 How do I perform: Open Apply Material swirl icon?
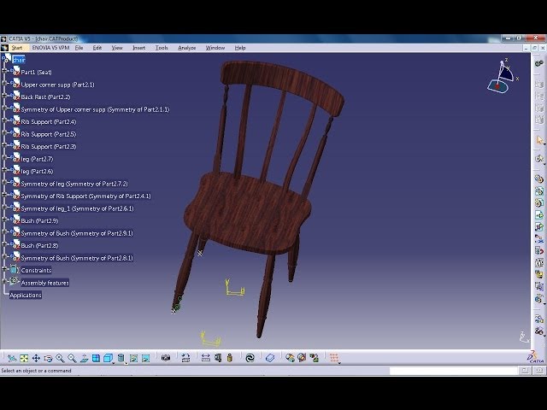[250, 358]
